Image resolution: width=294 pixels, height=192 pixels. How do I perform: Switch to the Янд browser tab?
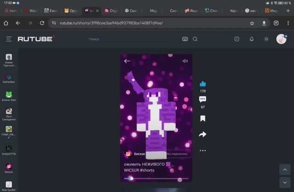192,11
